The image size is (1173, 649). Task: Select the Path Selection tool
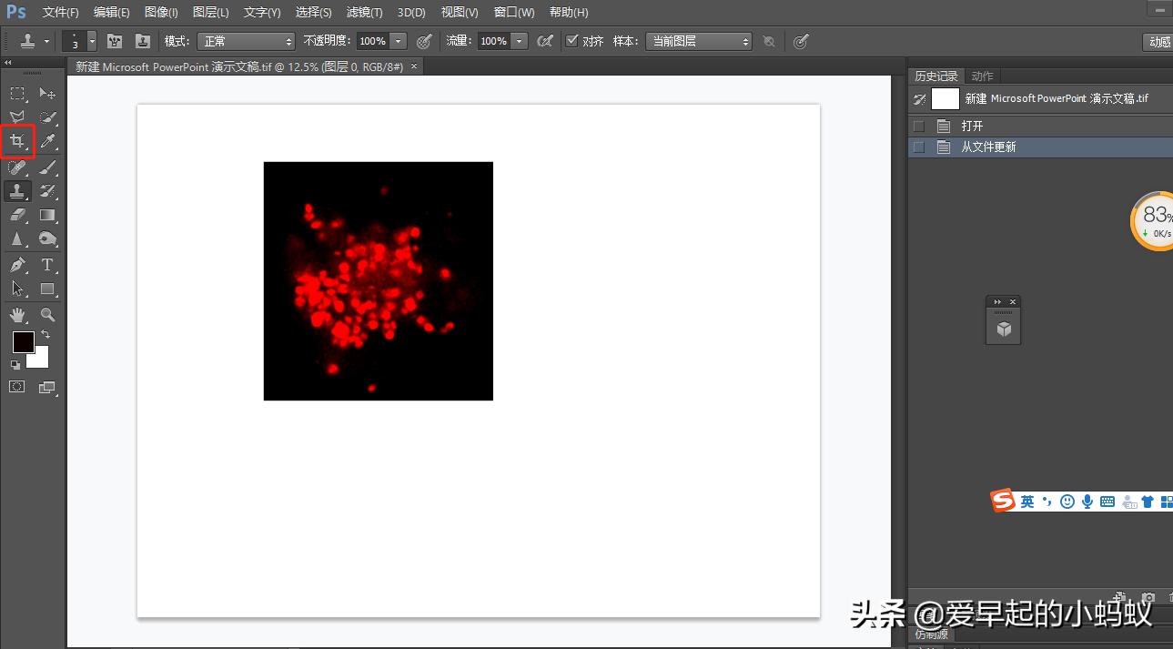click(x=17, y=289)
